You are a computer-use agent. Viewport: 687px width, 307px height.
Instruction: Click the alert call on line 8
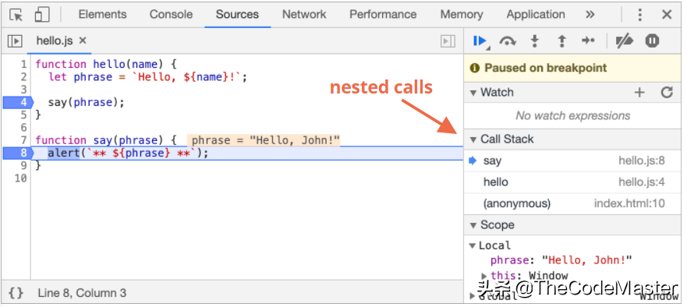point(63,153)
